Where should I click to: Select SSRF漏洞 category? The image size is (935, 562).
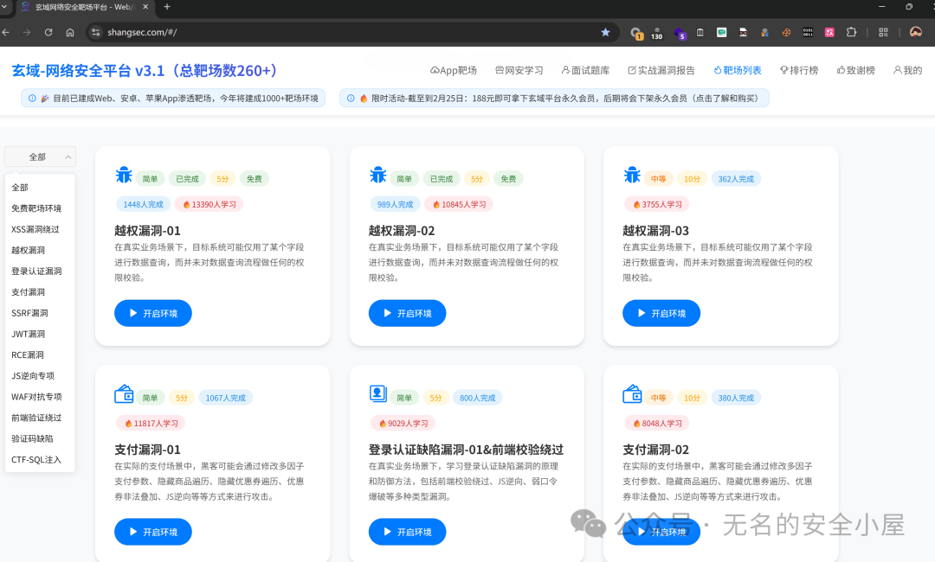coord(40,313)
